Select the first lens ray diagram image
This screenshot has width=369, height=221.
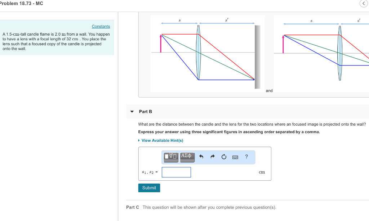coord(208,54)
